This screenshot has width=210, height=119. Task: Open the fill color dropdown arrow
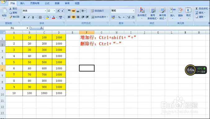click(50, 17)
